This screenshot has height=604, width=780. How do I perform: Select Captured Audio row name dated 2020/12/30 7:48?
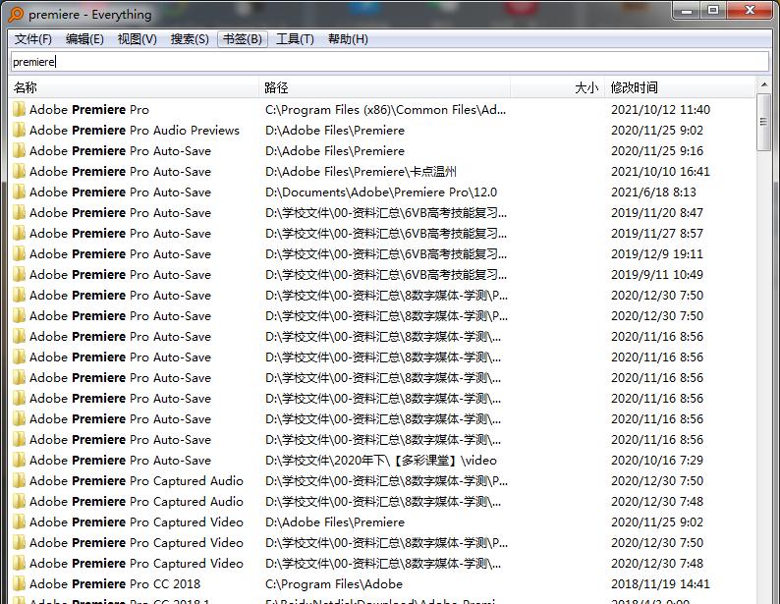(x=137, y=502)
